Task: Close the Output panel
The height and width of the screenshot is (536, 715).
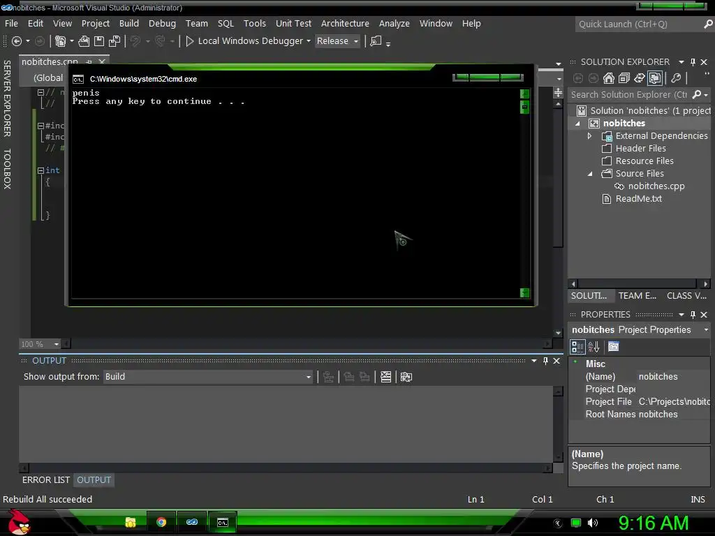Action: 556,361
